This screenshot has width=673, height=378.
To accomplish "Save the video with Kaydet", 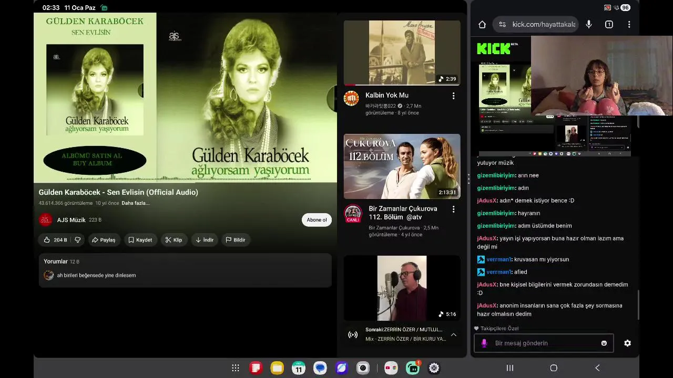I will [x=140, y=240].
